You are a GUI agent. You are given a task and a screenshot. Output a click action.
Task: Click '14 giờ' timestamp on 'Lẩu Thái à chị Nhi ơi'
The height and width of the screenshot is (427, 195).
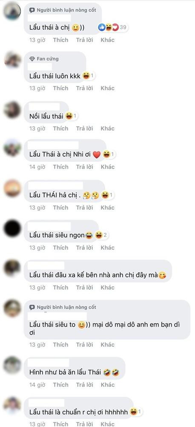pos(37,167)
